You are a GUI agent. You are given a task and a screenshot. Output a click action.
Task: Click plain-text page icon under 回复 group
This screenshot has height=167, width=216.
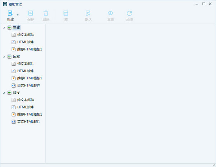pos(14,64)
